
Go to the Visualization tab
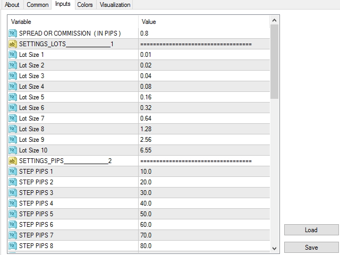(115, 5)
